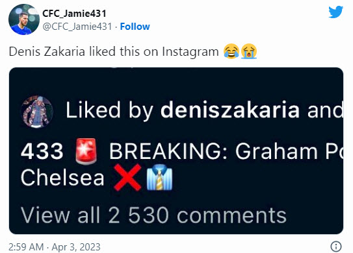Click the red siren emoji
This screenshot has height=253, width=353.
click(86, 151)
